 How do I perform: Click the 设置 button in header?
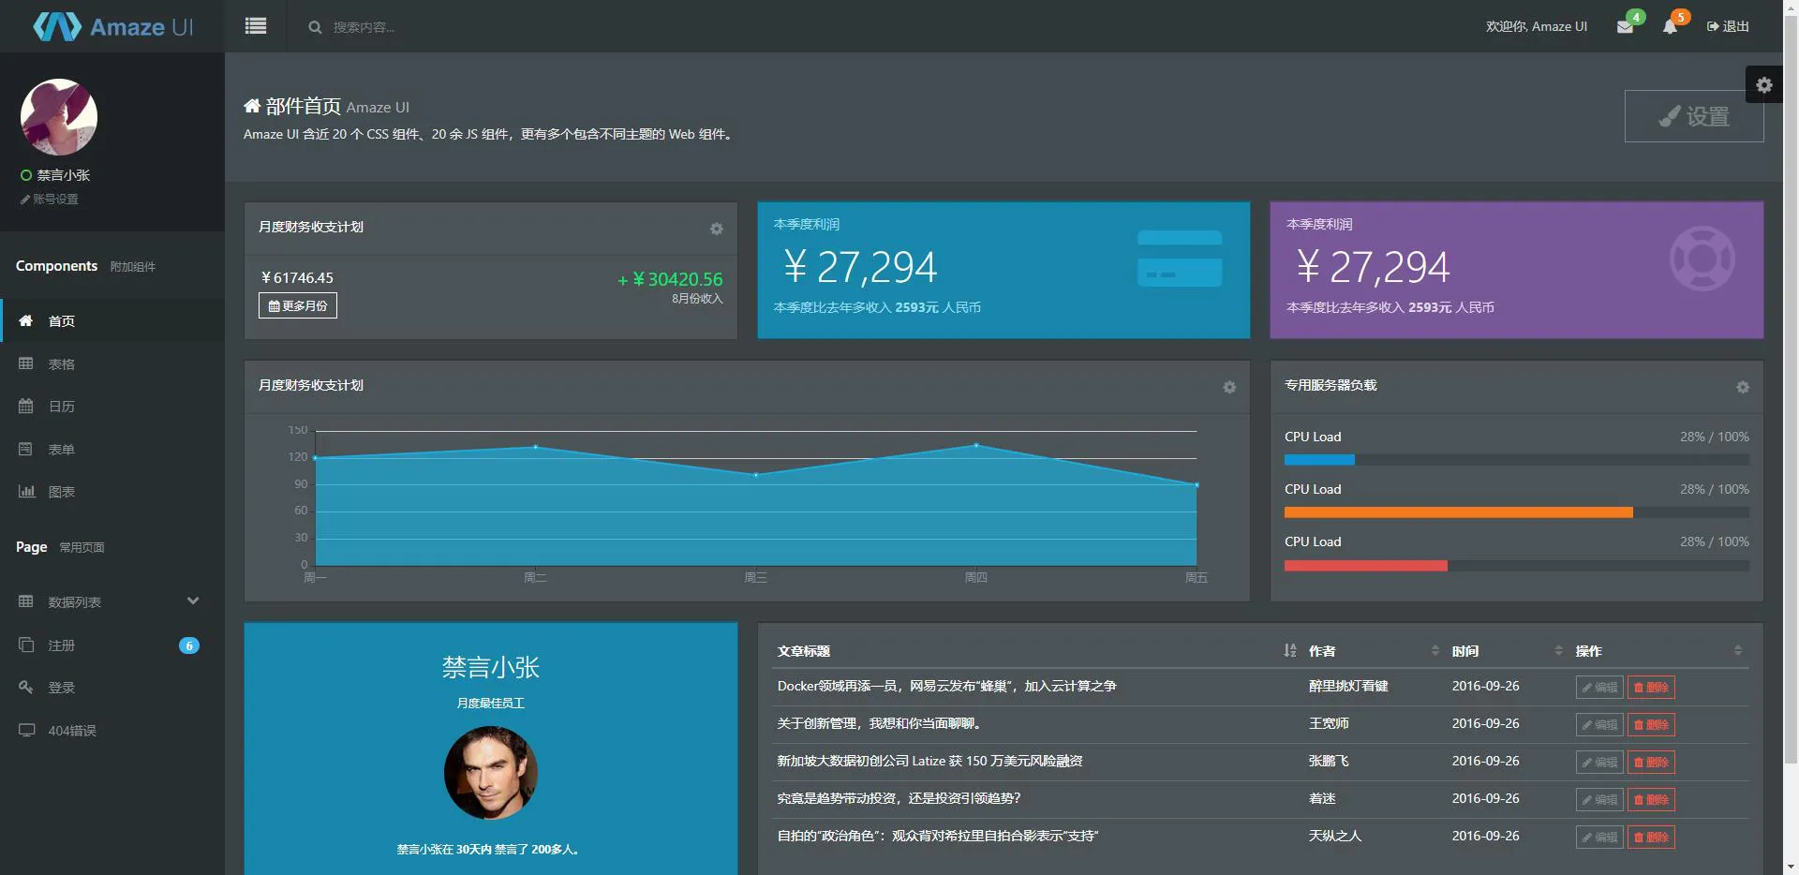[1694, 116]
